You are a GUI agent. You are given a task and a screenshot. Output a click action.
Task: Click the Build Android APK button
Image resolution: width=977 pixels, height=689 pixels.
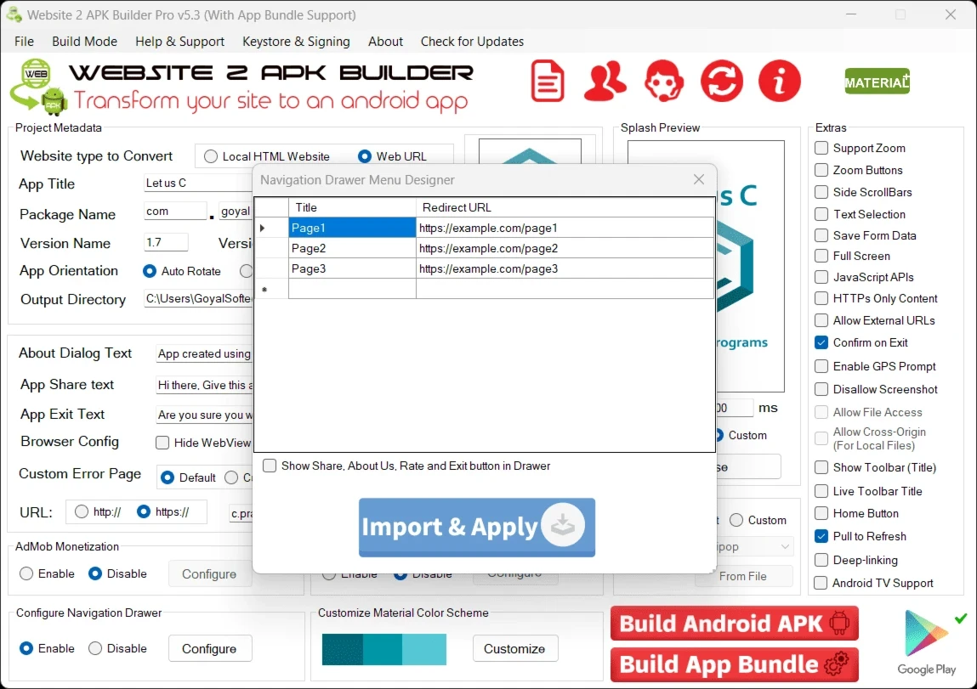(735, 623)
